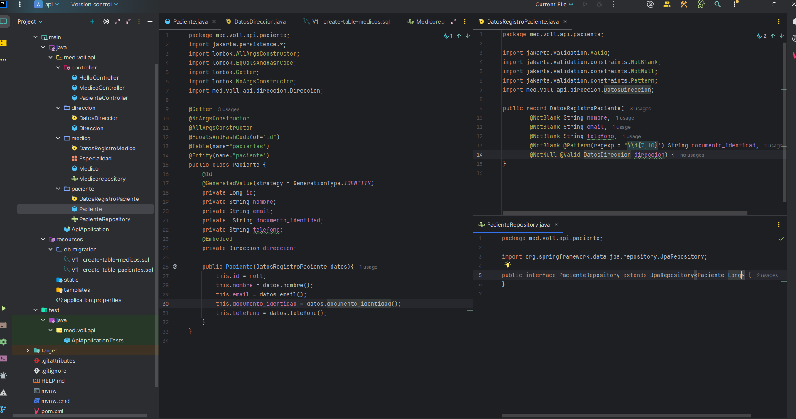
Task: Expand the target folder
Action: (28, 350)
